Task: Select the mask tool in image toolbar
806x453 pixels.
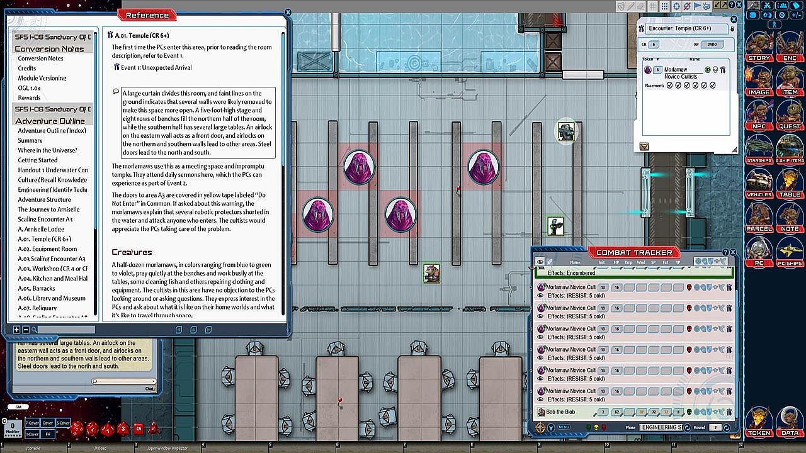Action: [x=621, y=6]
